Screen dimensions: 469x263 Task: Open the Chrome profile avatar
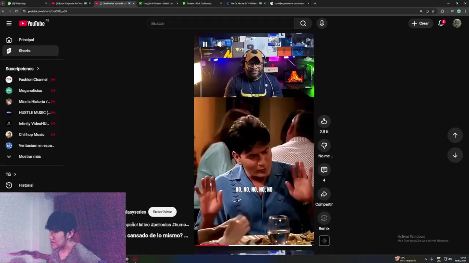coord(459,11)
